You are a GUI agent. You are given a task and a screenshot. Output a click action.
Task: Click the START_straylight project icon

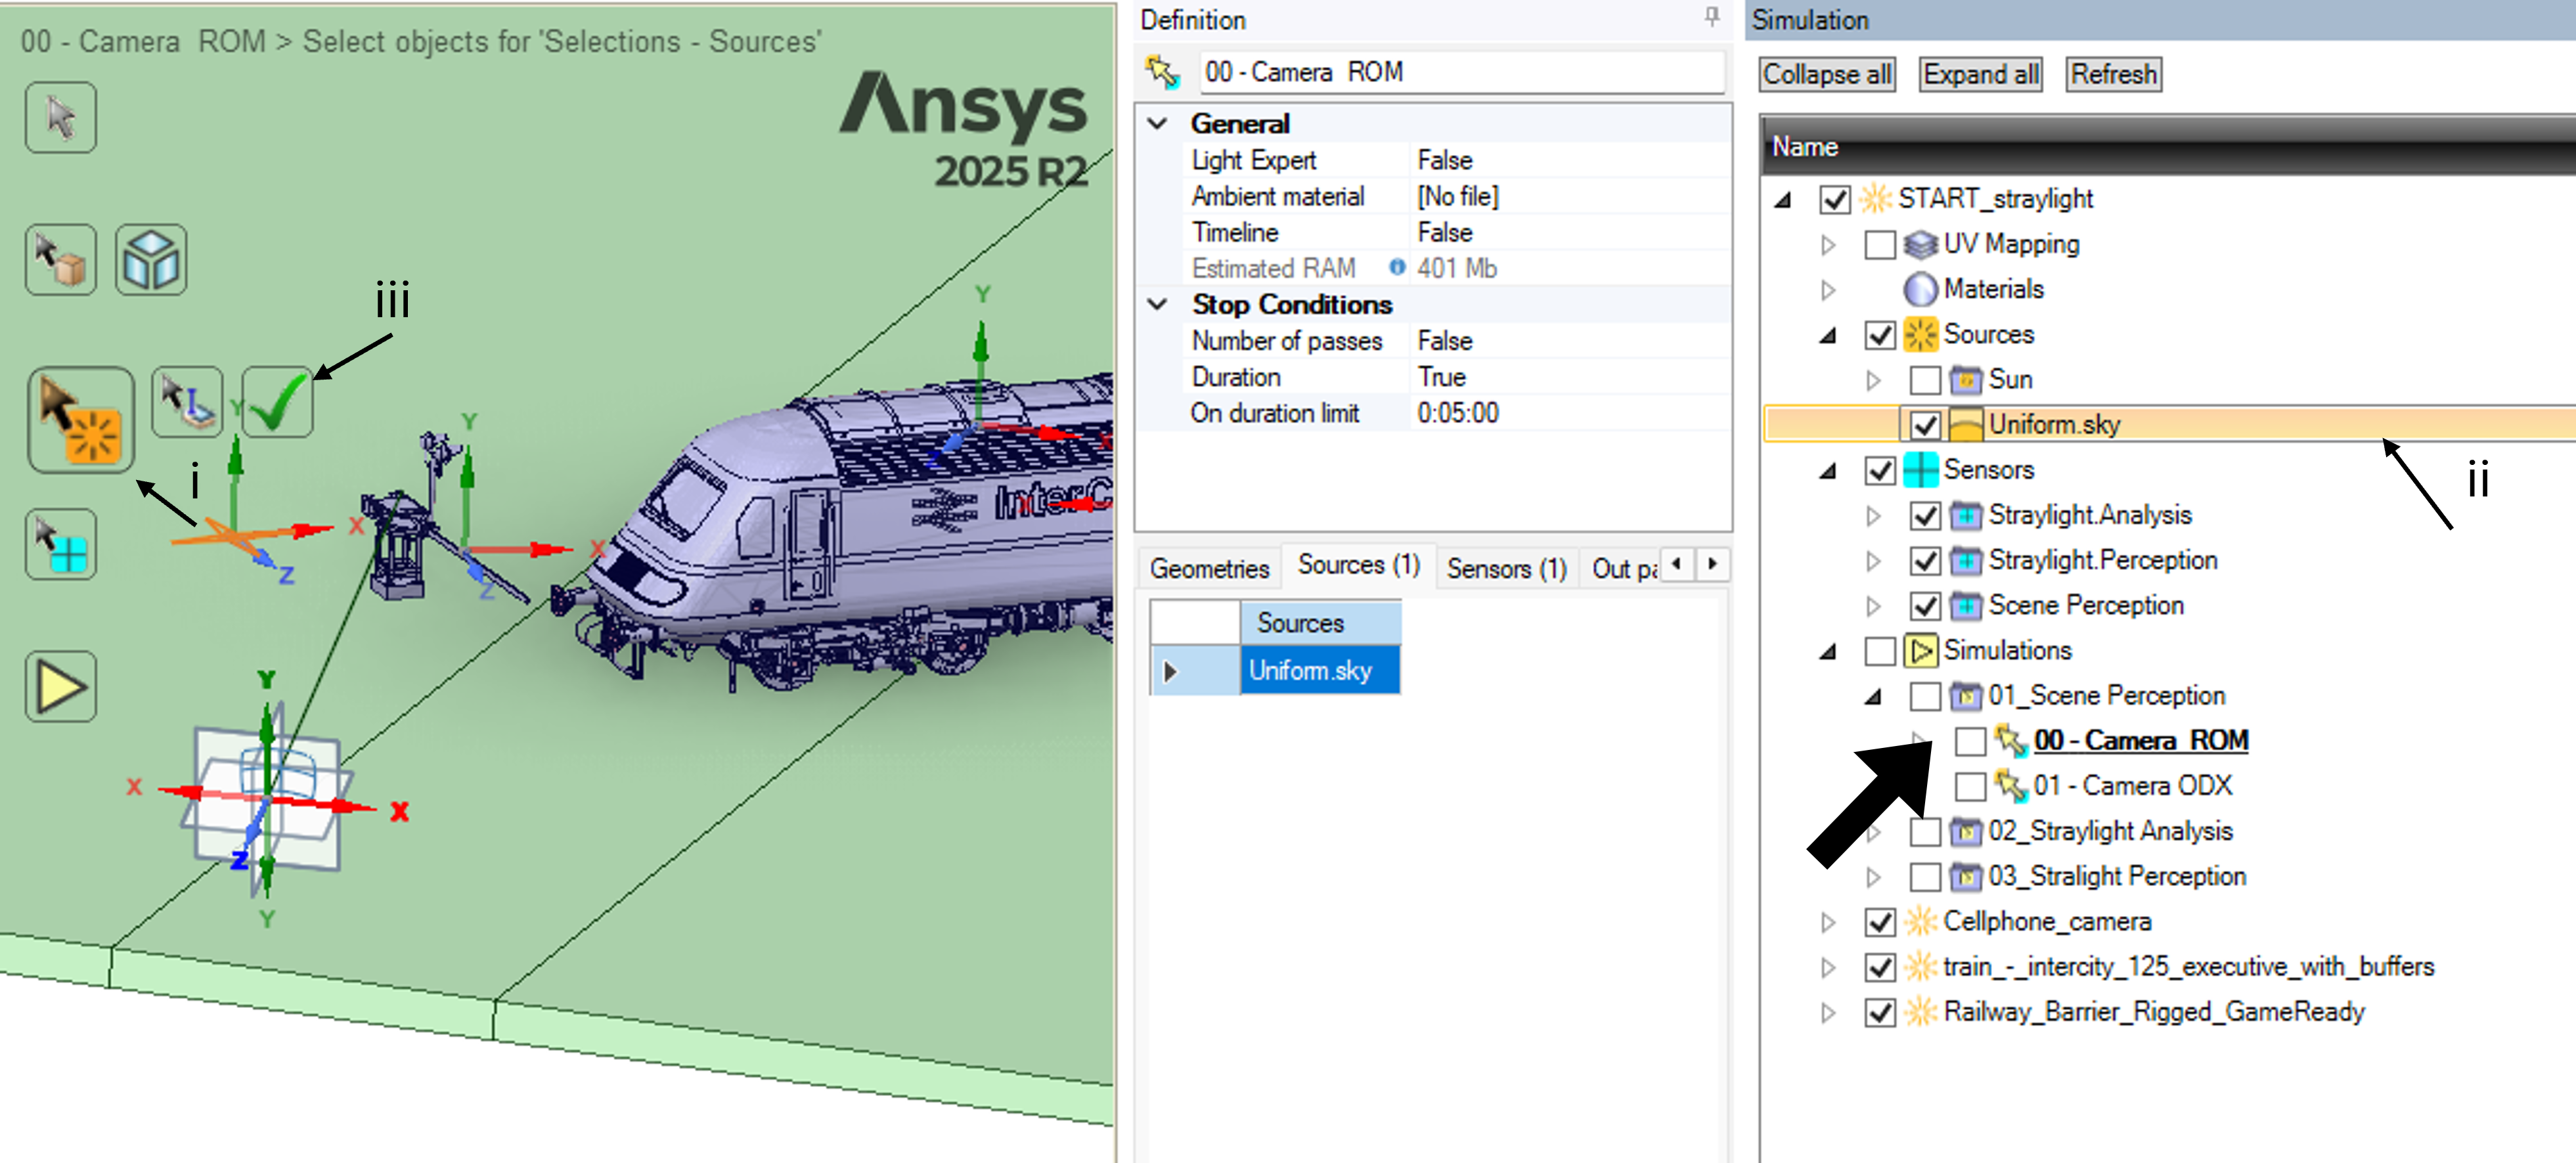(1876, 198)
